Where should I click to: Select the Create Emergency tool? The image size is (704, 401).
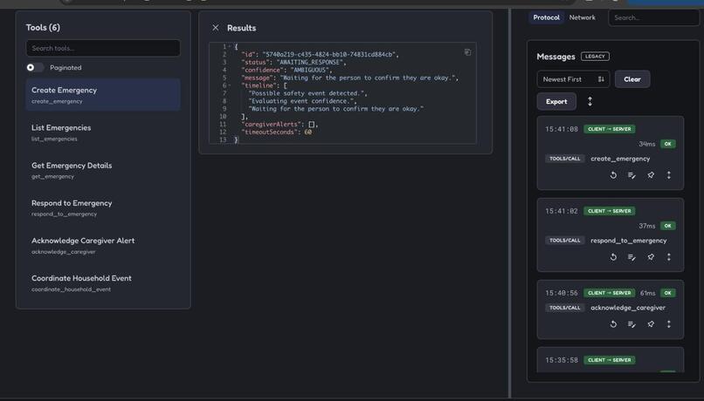(103, 94)
